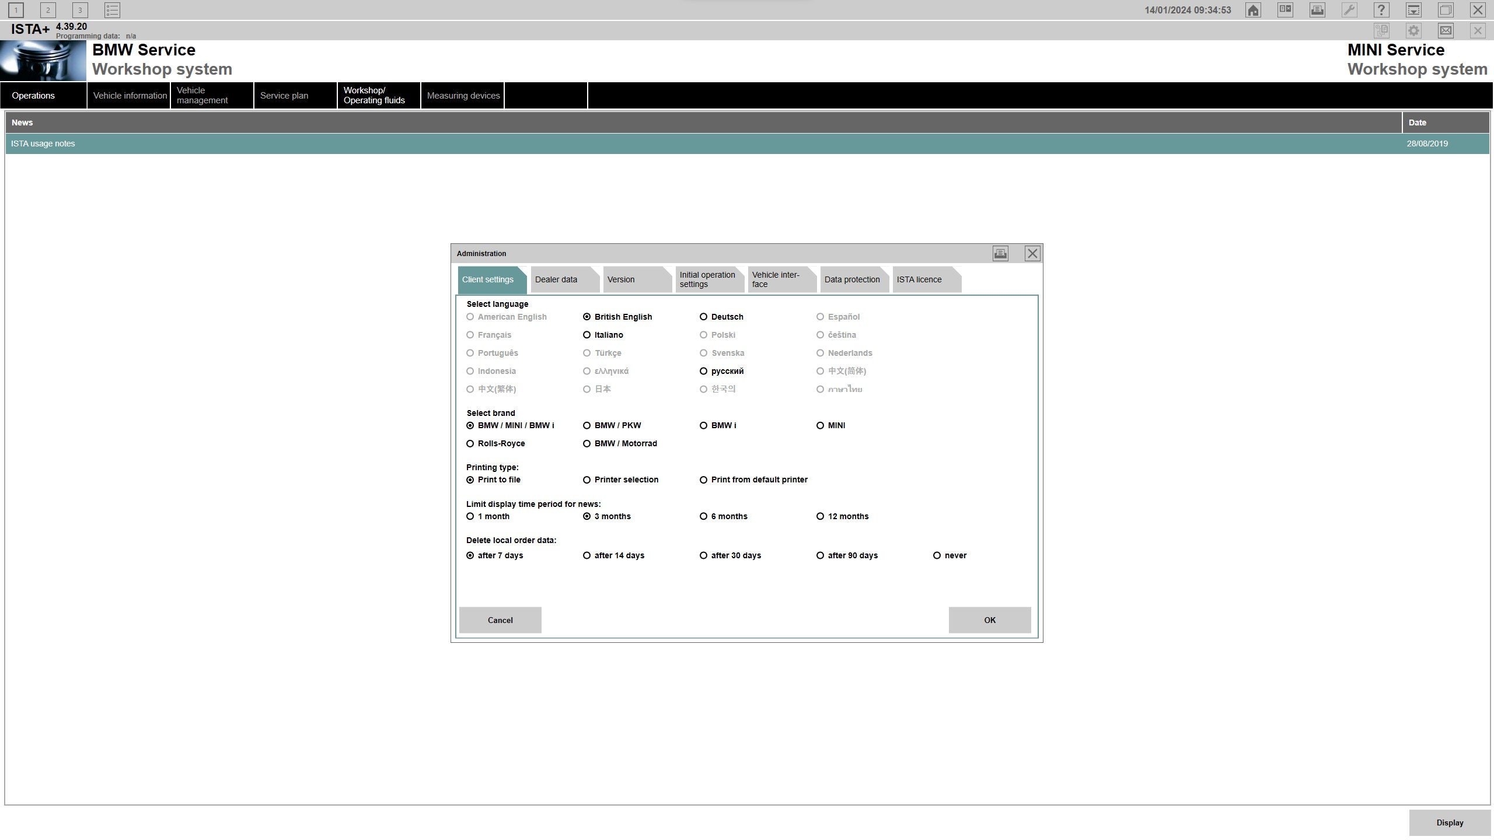Open the operations list icon

pyautogui.click(x=113, y=10)
